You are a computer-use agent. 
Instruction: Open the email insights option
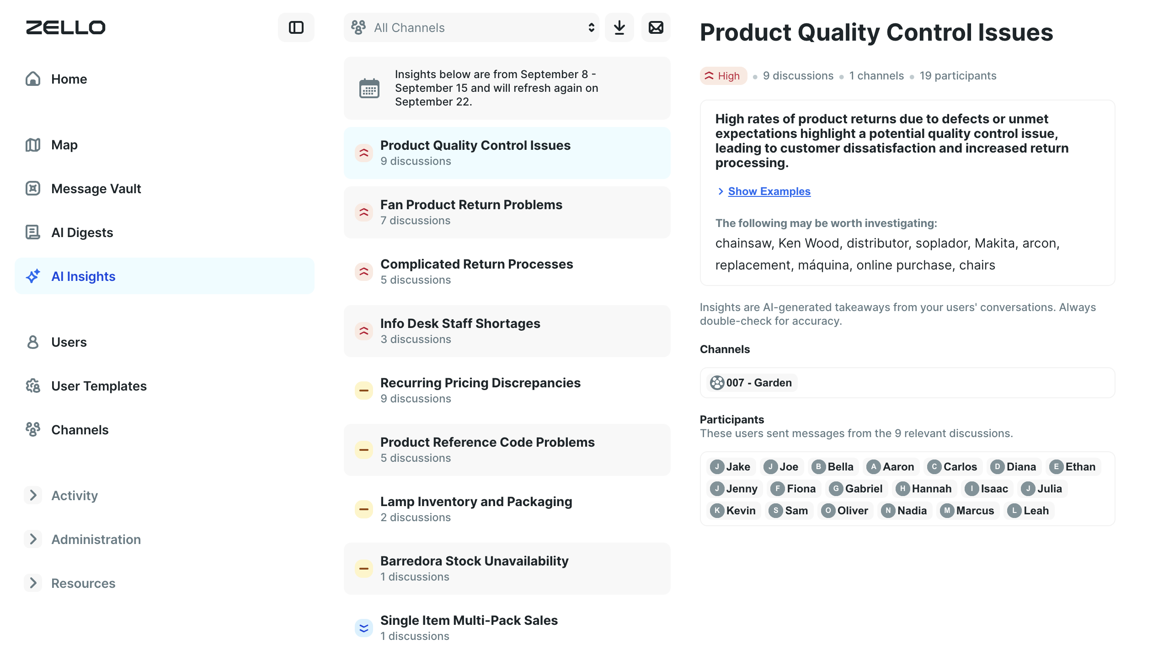click(656, 27)
